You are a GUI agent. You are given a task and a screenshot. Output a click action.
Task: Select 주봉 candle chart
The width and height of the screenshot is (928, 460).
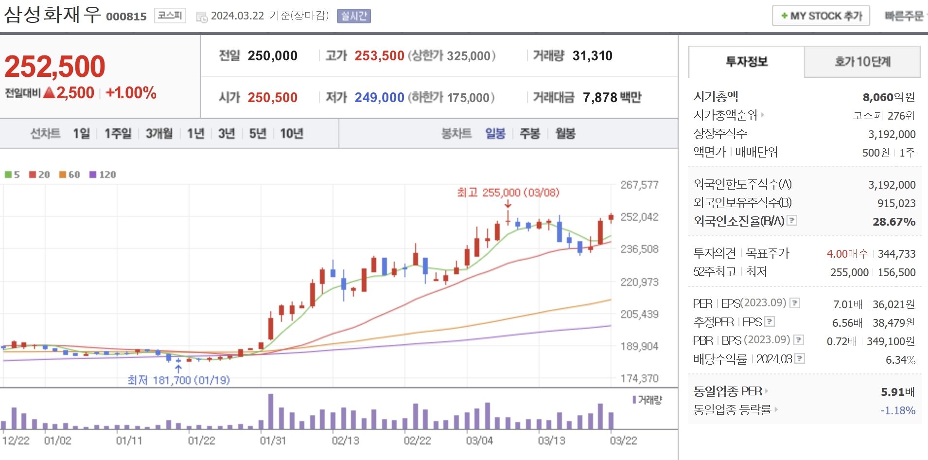(x=530, y=133)
